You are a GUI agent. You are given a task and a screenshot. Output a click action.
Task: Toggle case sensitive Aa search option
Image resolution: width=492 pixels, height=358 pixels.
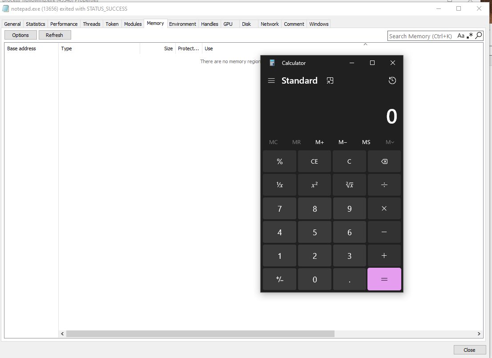(x=460, y=36)
